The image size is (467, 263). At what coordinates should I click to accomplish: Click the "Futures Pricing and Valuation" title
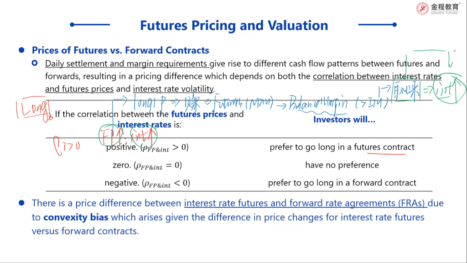[x=234, y=25]
